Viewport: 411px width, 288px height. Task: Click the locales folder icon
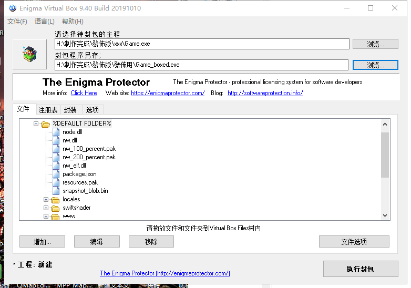point(55,200)
